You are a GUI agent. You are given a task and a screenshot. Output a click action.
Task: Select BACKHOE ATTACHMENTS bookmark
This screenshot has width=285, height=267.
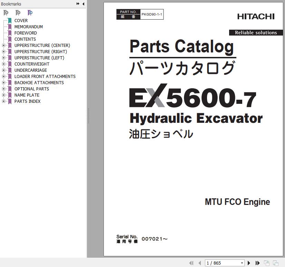click(39, 82)
